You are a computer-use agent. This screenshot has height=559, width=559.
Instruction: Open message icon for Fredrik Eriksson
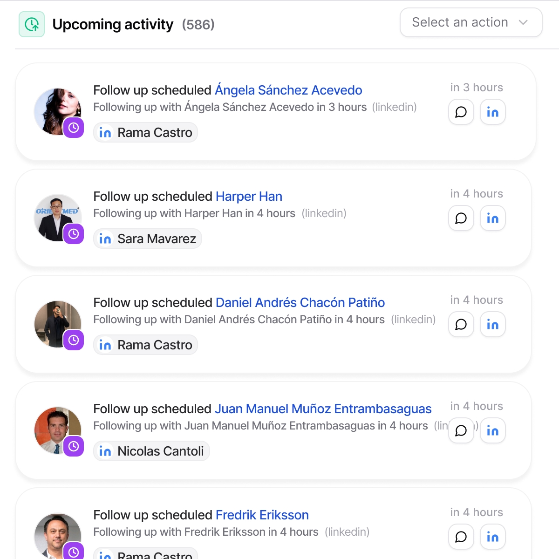[461, 537]
